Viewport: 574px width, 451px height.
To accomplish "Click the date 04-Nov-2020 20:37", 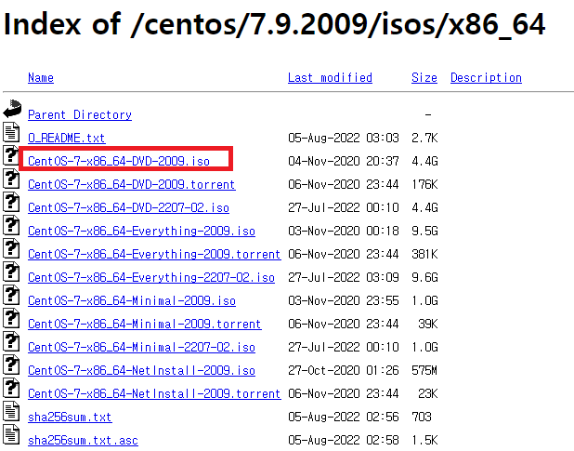I will tap(344, 161).
